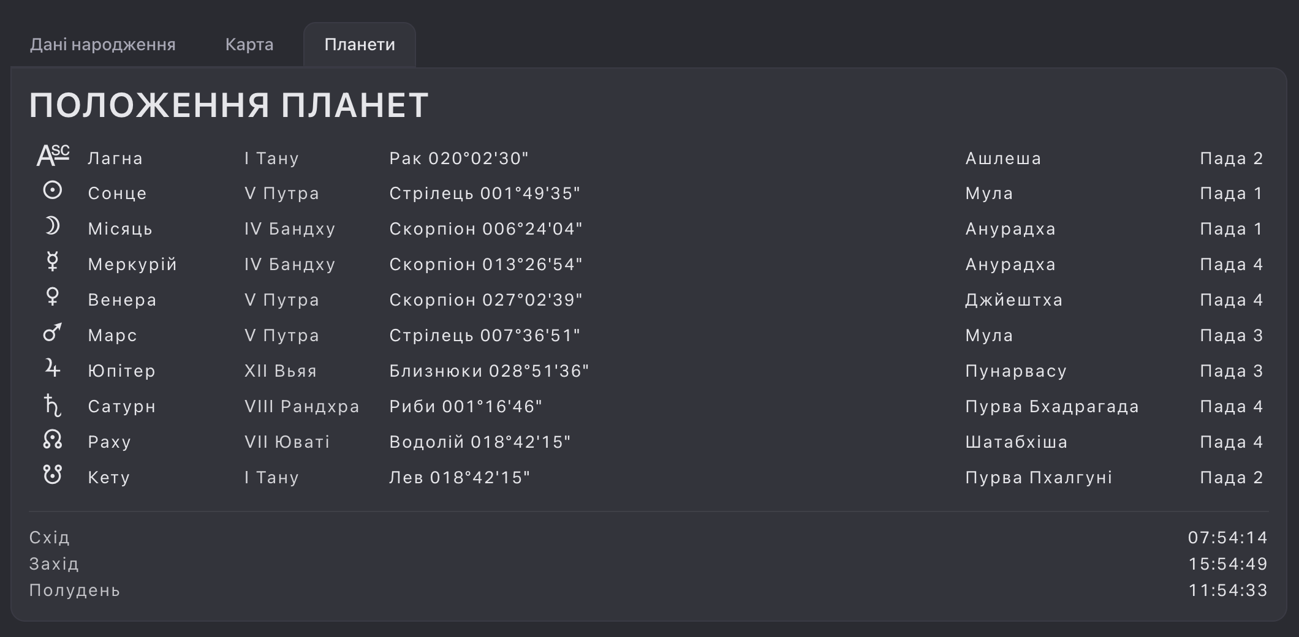
Task: Click the Rahu north node icon
Action: tap(53, 439)
